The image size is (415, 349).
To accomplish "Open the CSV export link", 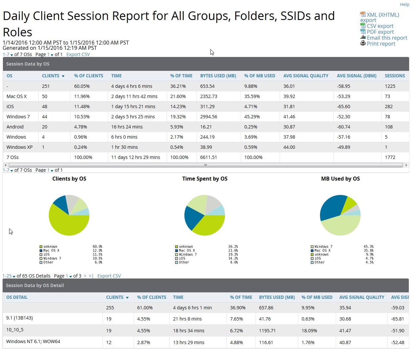I will click(x=380, y=26).
